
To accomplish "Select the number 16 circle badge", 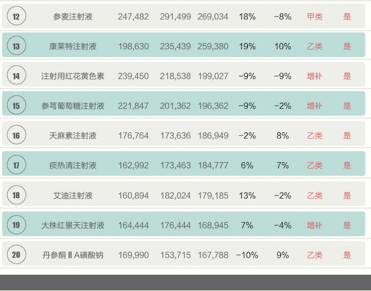I will click(x=16, y=136).
